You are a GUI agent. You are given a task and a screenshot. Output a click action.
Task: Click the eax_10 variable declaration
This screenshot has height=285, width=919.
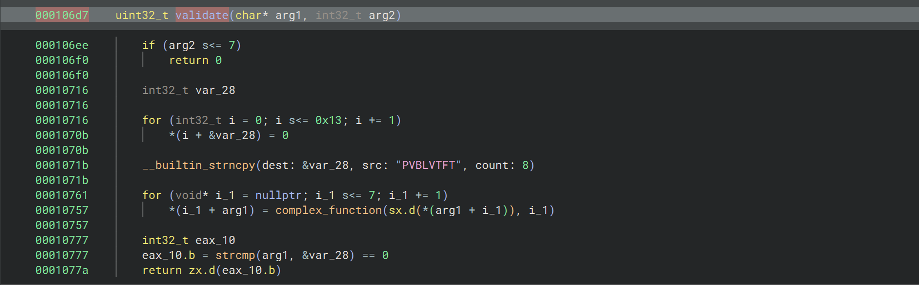[215, 240]
